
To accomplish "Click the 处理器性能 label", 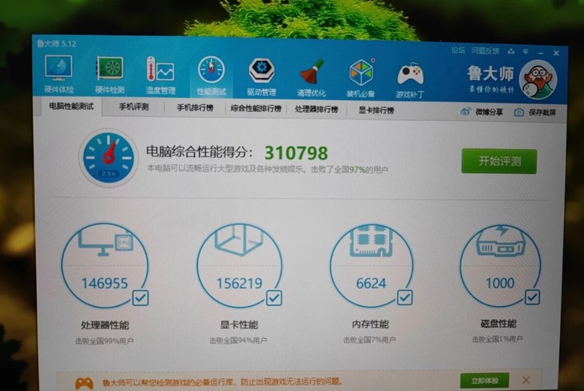I will pos(105,325).
